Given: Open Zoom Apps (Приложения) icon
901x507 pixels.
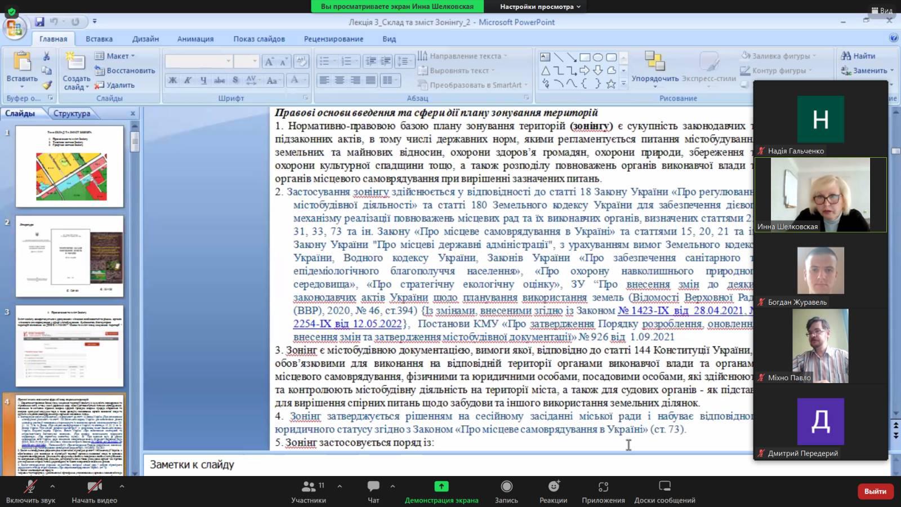Looking at the screenshot, I should pyautogui.click(x=603, y=486).
